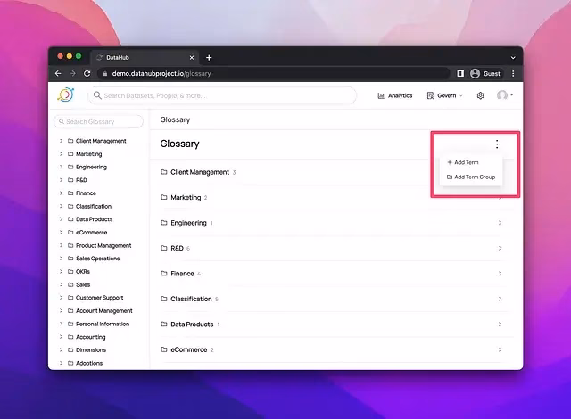Screen dimensions: 571x419
Task: Click the browser side panel icon
Action: click(460, 73)
